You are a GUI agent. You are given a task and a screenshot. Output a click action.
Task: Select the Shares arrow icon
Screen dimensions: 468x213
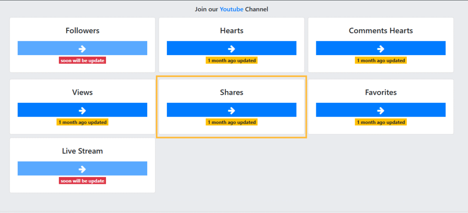pyautogui.click(x=231, y=110)
